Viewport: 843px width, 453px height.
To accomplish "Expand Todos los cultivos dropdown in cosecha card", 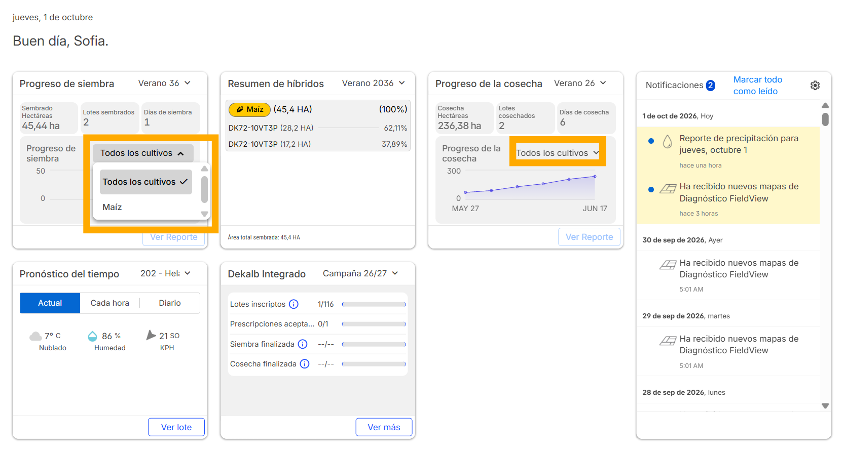I will tap(558, 153).
